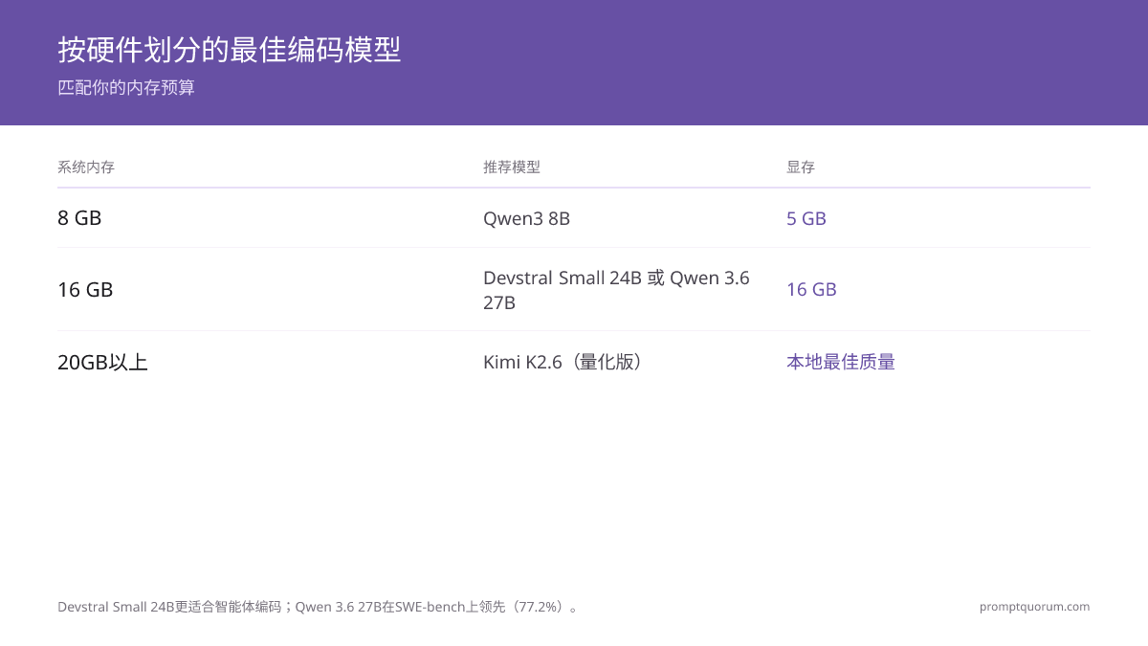Select the Qwen3 8B model cell
1148x646 pixels.
click(526, 219)
